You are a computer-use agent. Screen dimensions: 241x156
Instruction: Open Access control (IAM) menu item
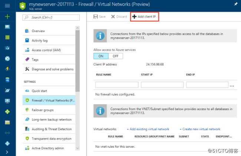pos(49,50)
